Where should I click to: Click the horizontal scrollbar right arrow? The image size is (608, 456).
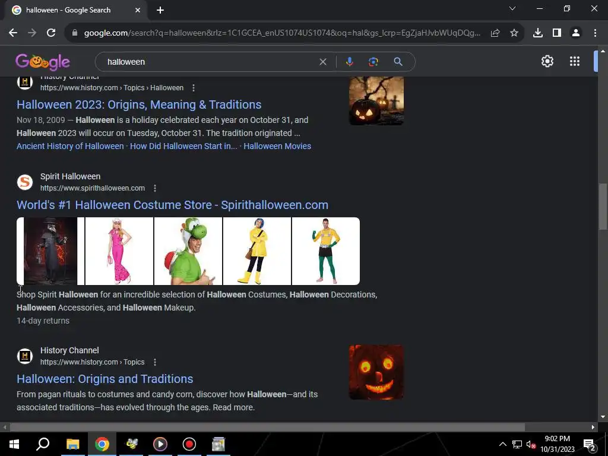tap(593, 427)
